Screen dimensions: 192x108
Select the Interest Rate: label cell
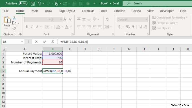coord(24,58)
